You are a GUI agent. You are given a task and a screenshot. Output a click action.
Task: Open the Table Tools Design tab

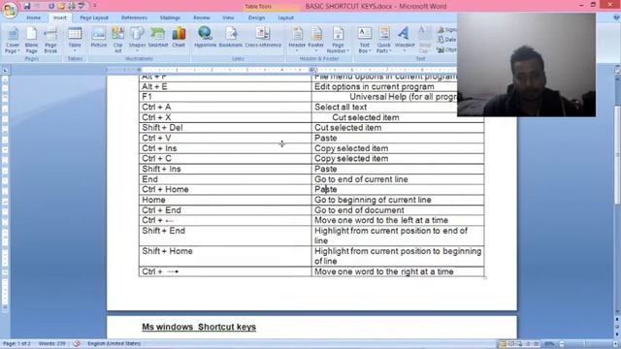click(256, 17)
